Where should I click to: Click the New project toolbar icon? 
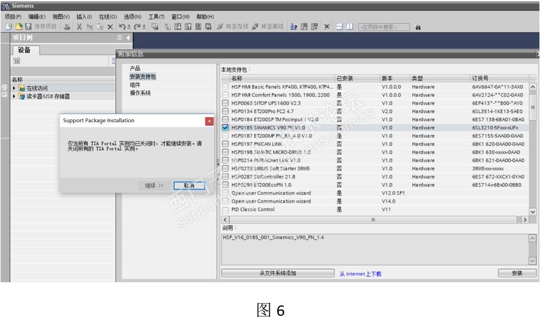point(9,27)
